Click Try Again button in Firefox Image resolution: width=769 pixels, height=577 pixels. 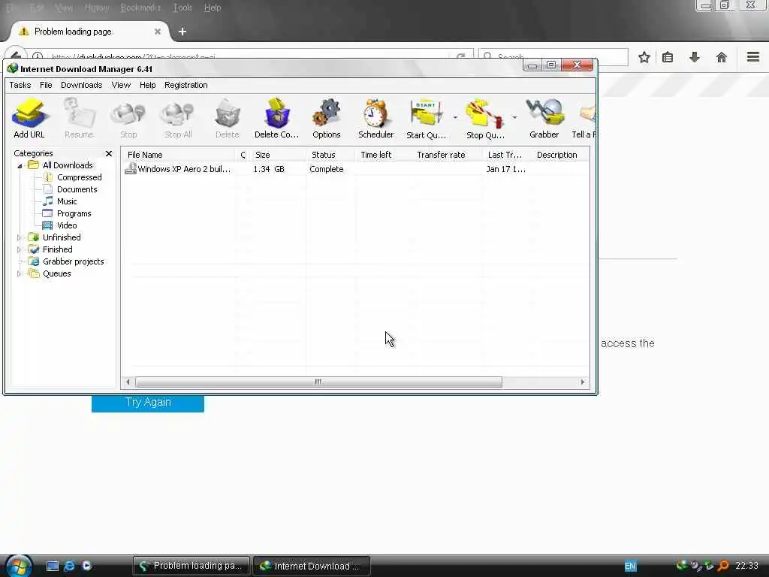coord(148,403)
